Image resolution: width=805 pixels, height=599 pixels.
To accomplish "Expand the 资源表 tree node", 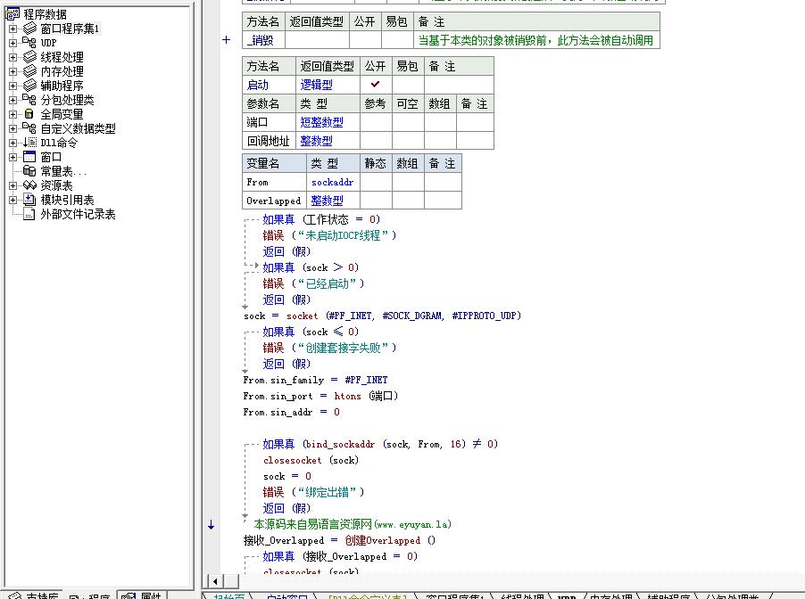I will click(12, 185).
